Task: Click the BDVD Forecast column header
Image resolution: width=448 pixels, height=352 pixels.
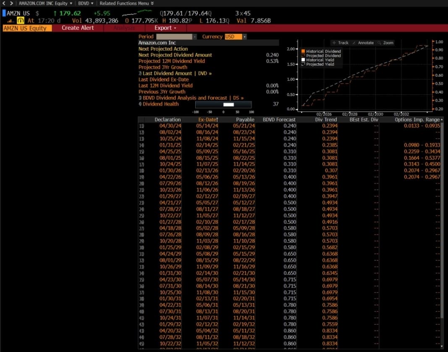Action: (279, 120)
